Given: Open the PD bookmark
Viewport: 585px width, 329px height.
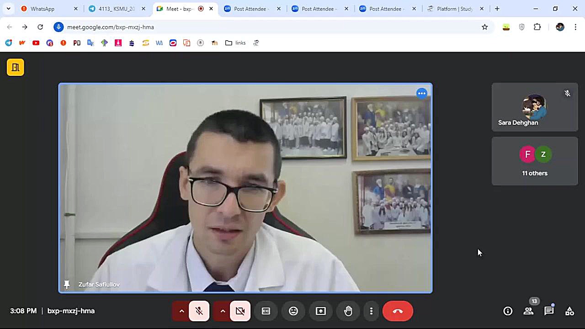Looking at the screenshot, I should click(x=77, y=43).
